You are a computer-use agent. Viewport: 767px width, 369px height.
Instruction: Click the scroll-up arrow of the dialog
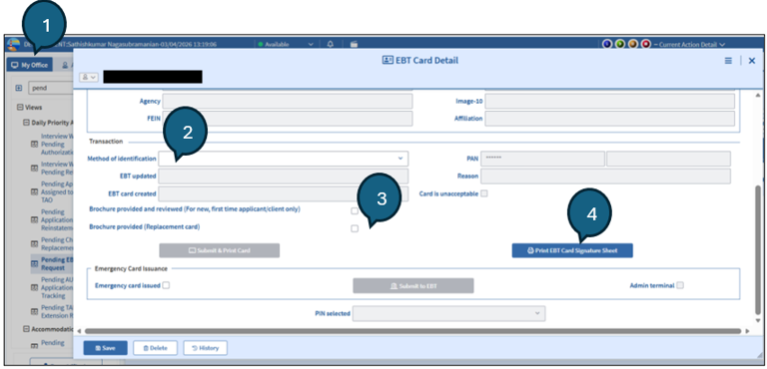coord(758,95)
